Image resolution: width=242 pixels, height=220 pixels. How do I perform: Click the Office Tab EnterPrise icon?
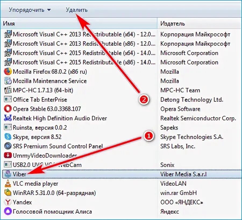[8, 100]
